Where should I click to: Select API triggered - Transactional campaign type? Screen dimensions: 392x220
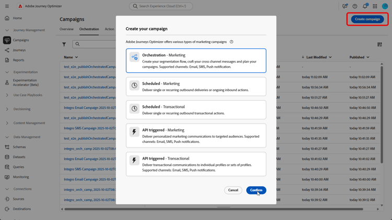(196, 164)
